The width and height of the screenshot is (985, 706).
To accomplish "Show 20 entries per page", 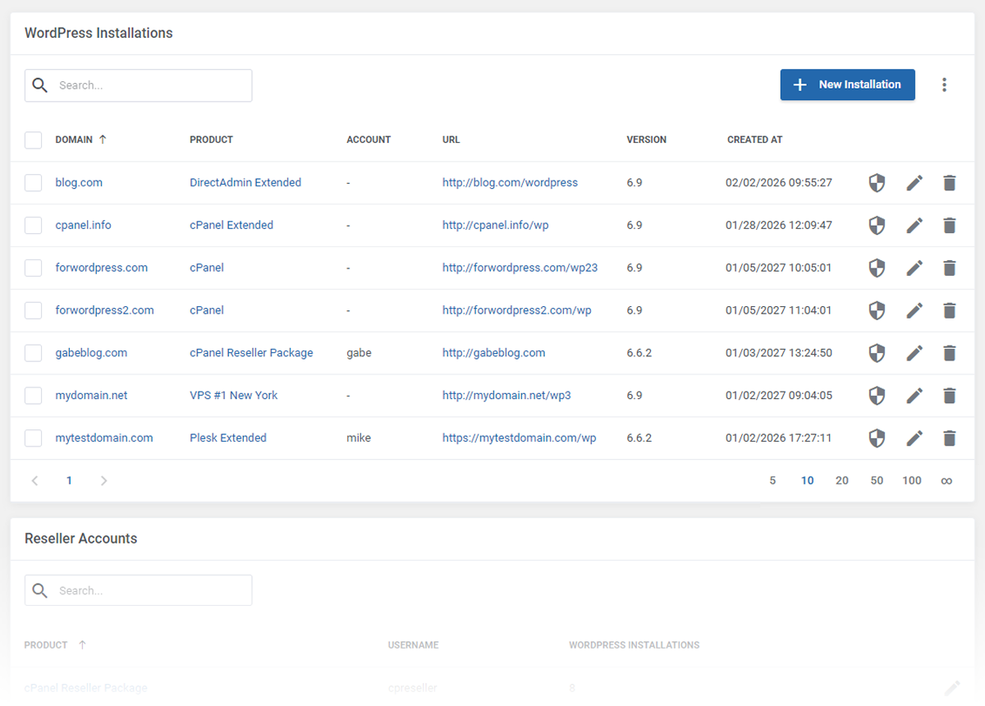I will (x=842, y=481).
